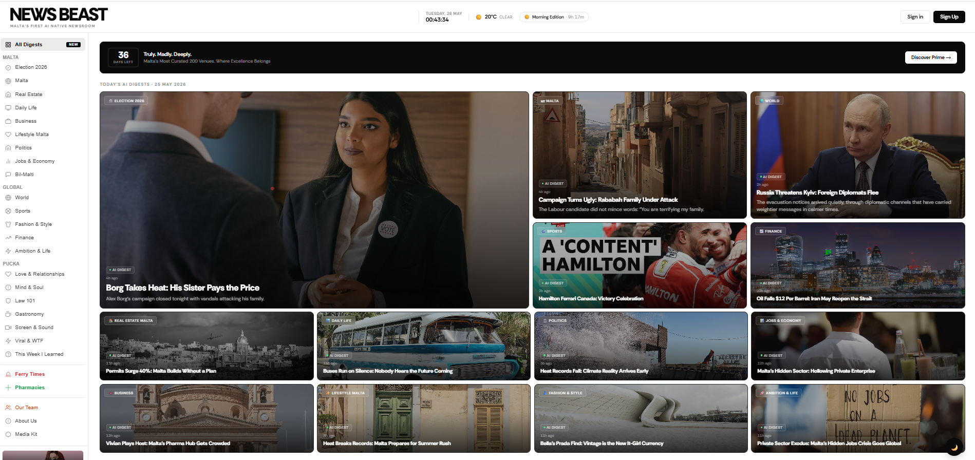Open 'Private Sector Exodus' headline
The image size is (975, 460).
coord(829,443)
